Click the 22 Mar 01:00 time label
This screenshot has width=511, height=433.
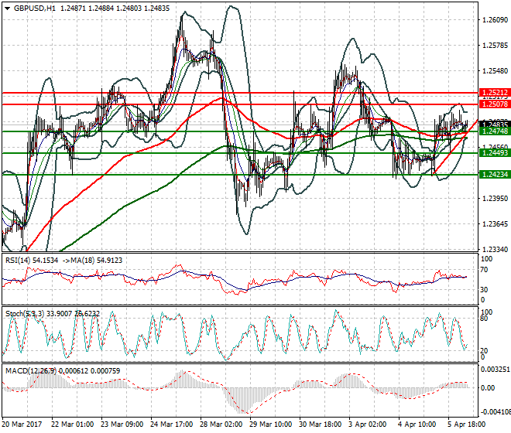72,424
